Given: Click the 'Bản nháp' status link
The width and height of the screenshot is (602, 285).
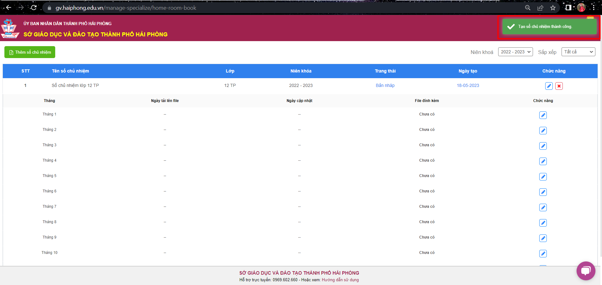Looking at the screenshot, I should click(385, 85).
